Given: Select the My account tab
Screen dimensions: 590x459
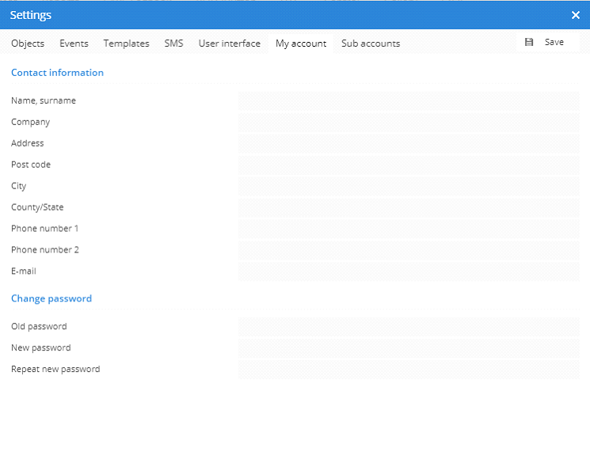Looking at the screenshot, I should pyautogui.click(x=301, y=44).
